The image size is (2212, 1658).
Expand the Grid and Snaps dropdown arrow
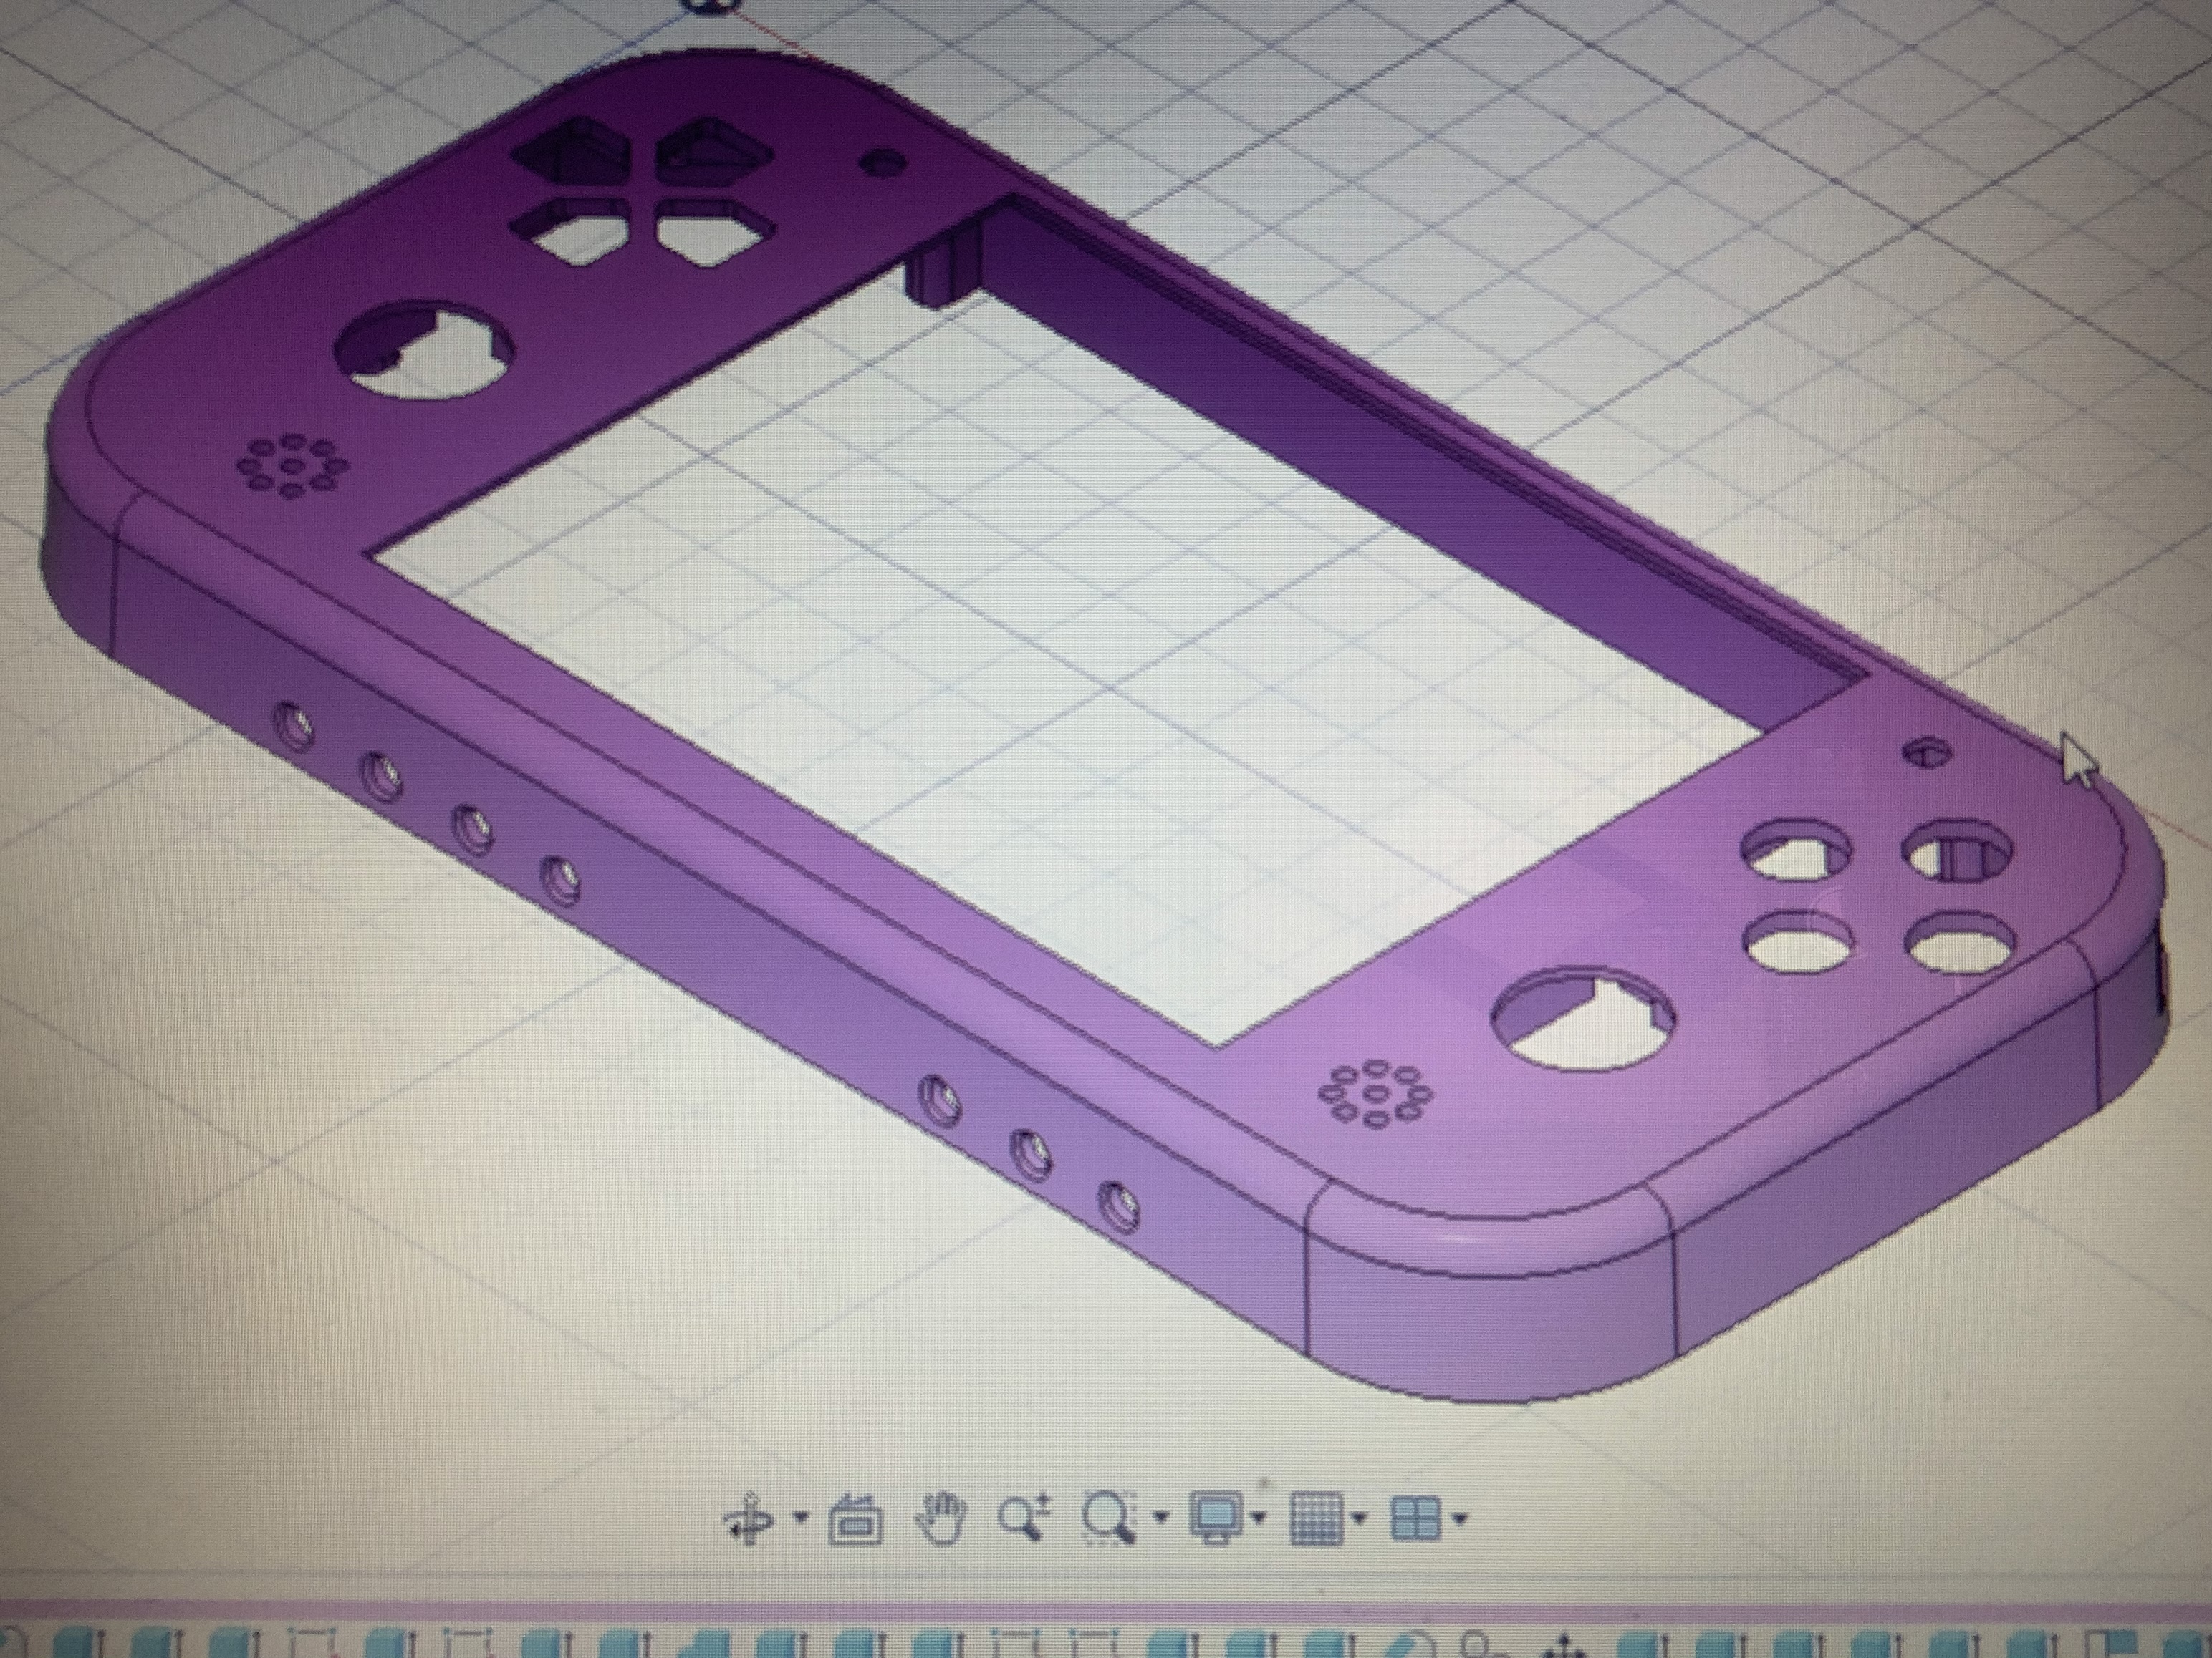pyautogui.click(x=1359, y=1519)
